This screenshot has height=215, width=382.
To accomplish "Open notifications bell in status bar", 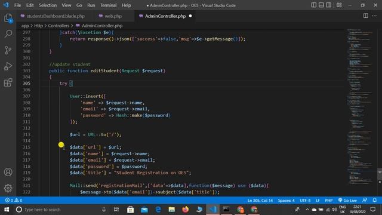I will click(375, 200).
